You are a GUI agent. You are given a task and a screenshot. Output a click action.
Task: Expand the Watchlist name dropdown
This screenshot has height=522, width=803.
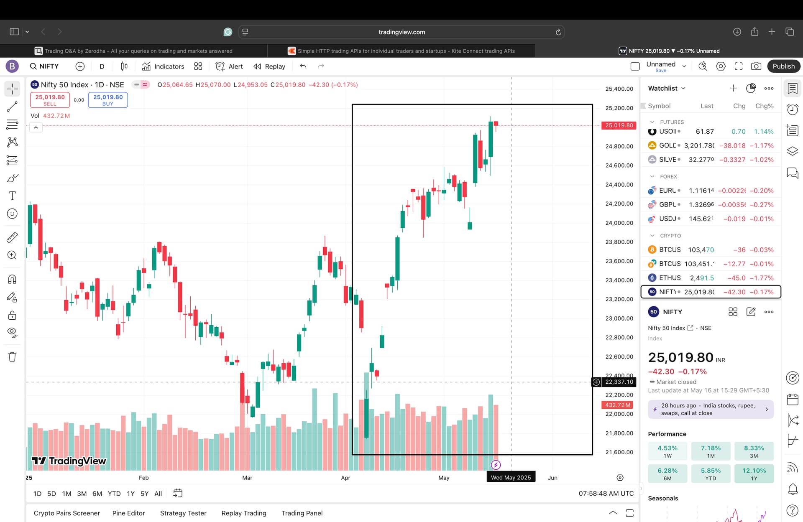[667, 88]
